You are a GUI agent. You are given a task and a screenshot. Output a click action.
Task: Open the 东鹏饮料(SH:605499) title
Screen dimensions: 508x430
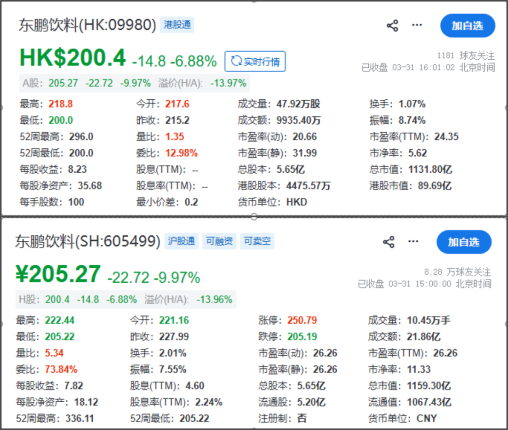(x=87, y=242)
